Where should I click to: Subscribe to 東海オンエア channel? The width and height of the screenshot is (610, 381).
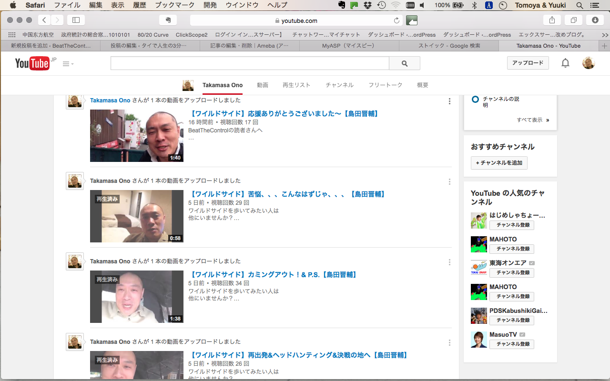pyautogui.click(x=512, y=273)
